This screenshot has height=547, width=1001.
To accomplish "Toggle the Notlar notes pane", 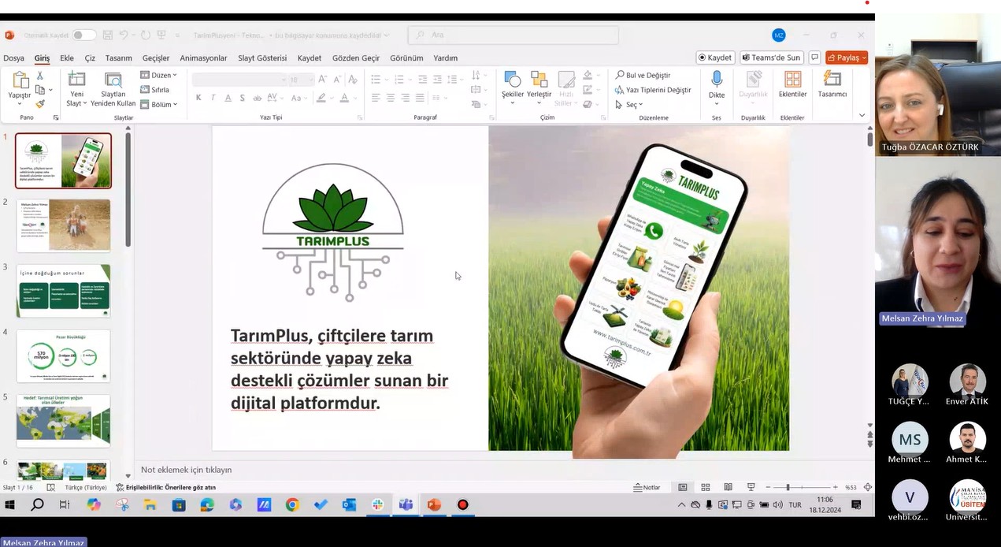I will click(647, 487).
